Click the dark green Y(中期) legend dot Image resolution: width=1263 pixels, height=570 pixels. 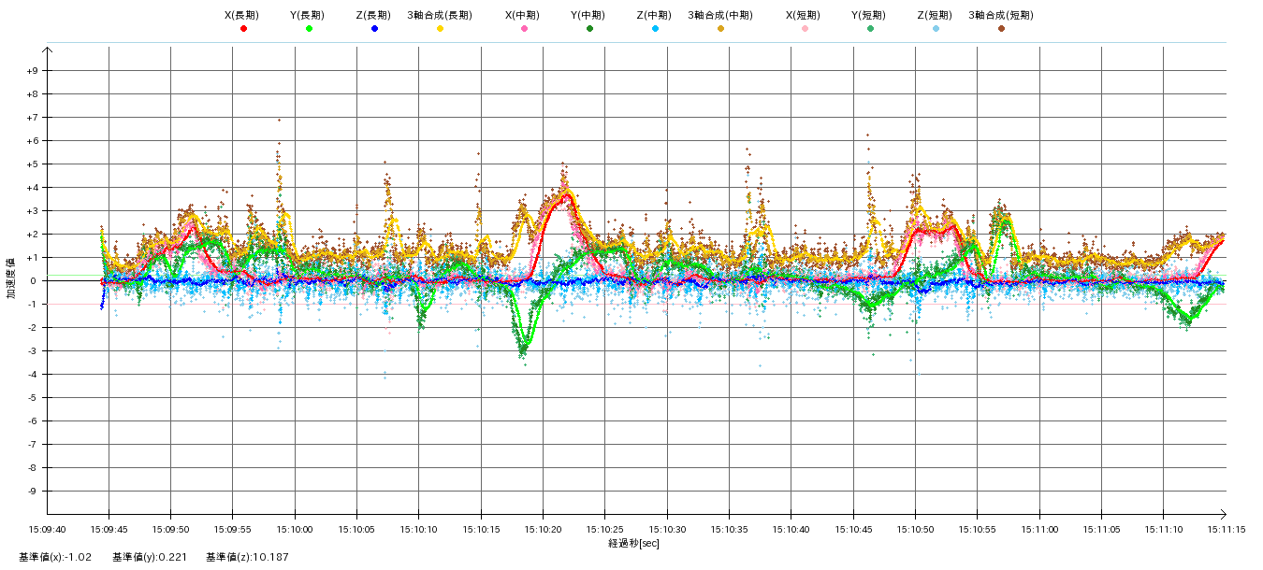(x=589, y=29)
